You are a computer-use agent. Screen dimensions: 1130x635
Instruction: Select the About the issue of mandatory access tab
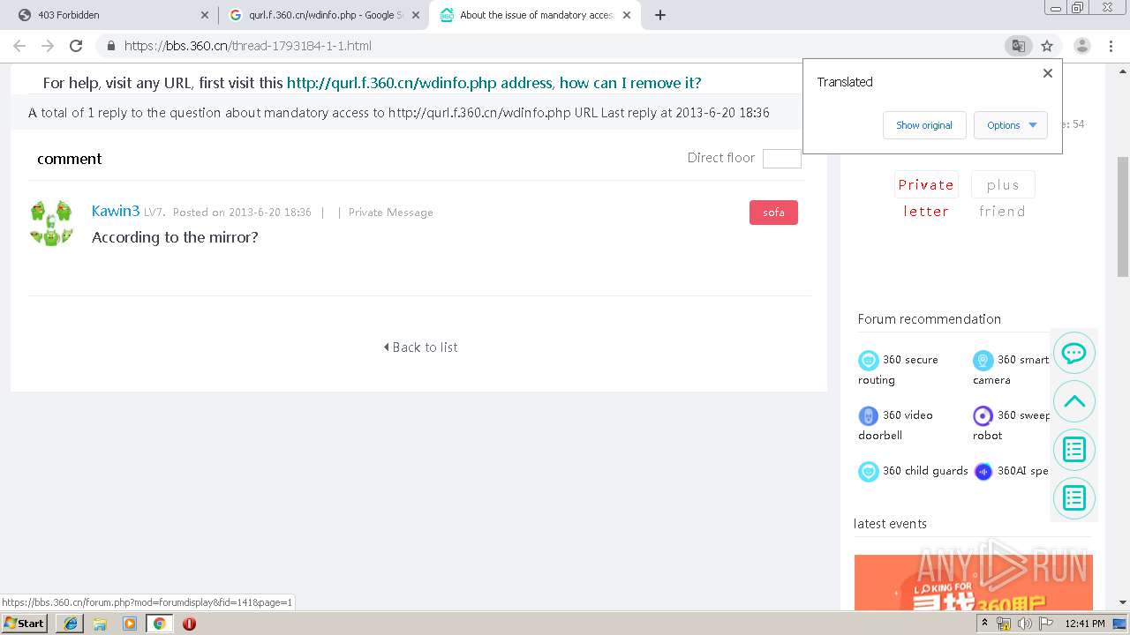click(534, 15)
